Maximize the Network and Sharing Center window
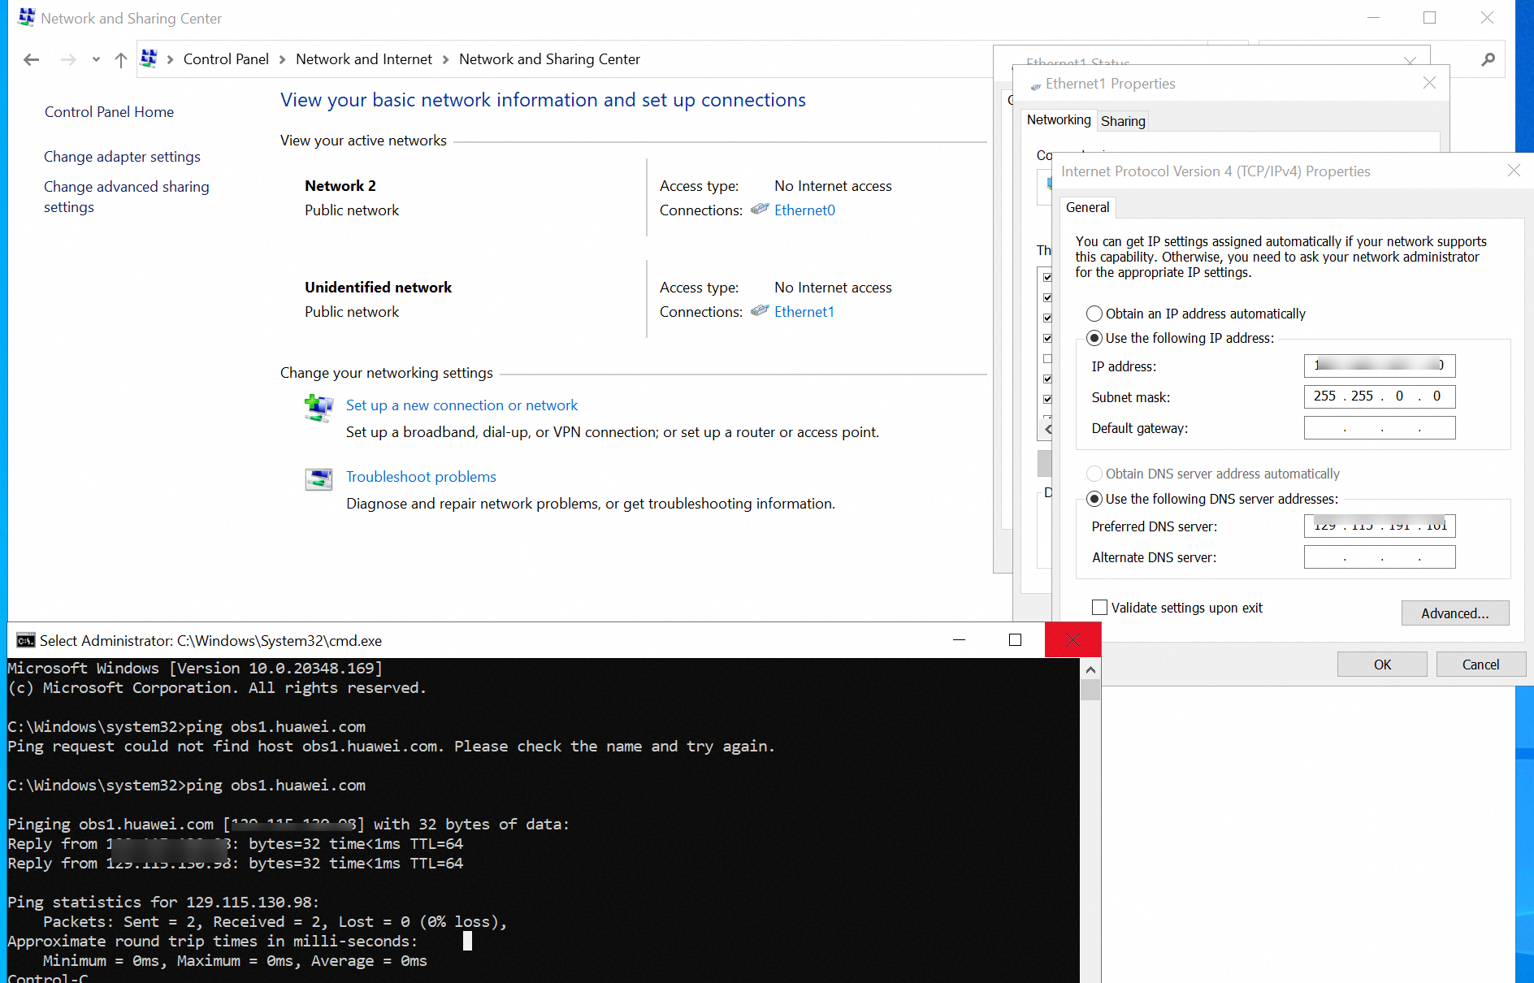 1430,18
